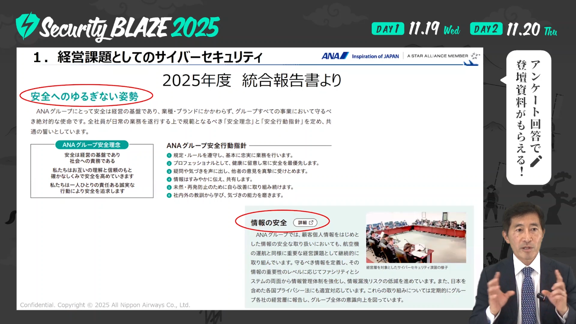The image size is (576, 324).
Task: Click the ANA logo on slide header
Action: 335,56
